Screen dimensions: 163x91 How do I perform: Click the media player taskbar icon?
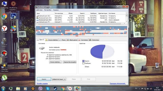[25, 89]
